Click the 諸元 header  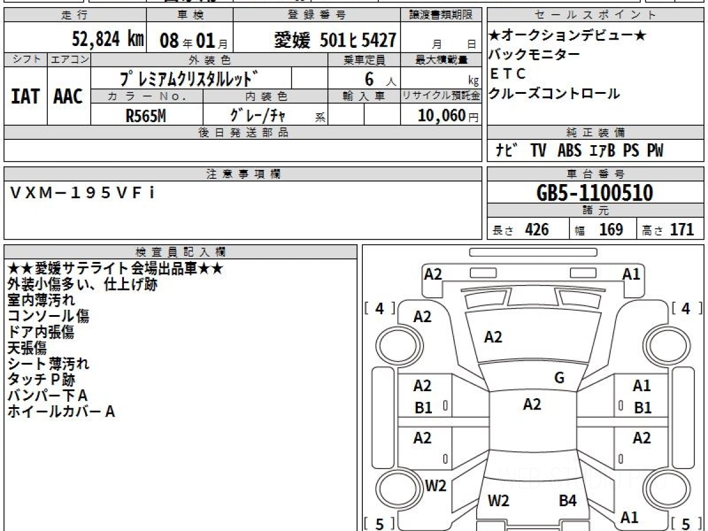[595, 211]
